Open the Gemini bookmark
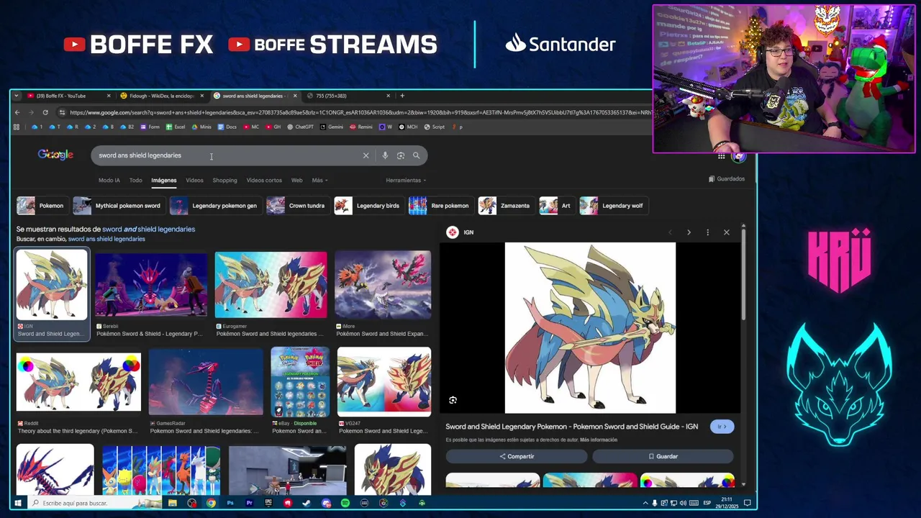921x518 pixels. click(x=331, y=127)
